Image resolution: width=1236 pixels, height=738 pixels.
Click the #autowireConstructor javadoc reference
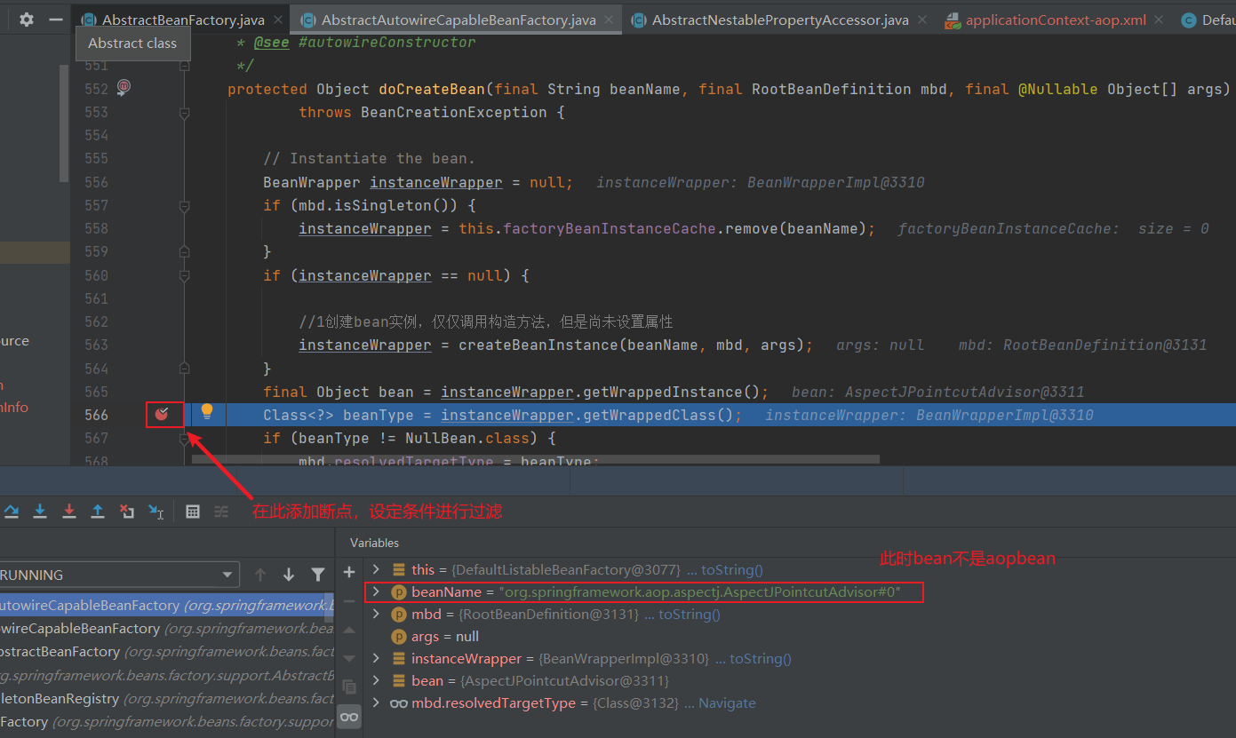387,43
